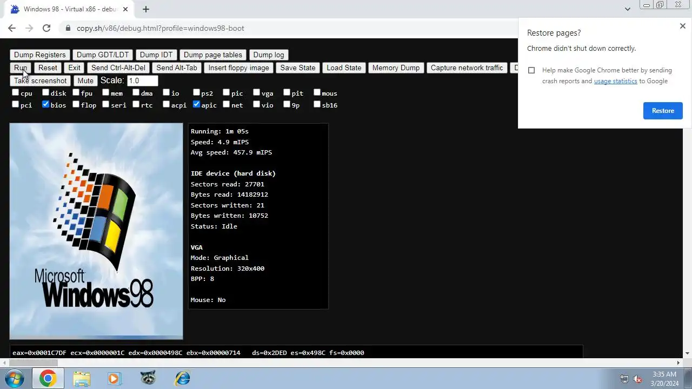The image size is (692, 389).
Task: Click Chrome icon in taskbar
Action: click(x=48, y=378)
